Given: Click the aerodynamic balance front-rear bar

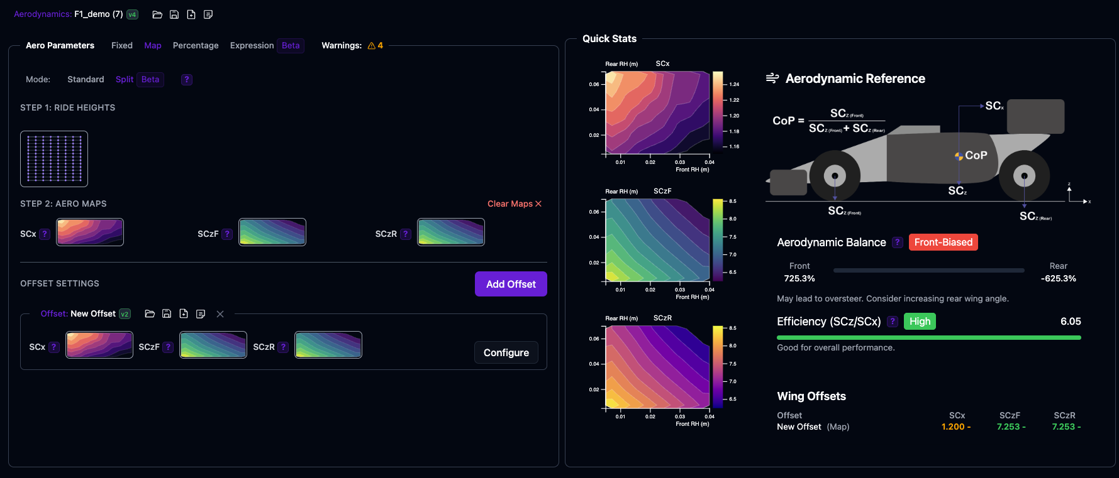Looking at the screenshot, I should click(x=929, y=271).
